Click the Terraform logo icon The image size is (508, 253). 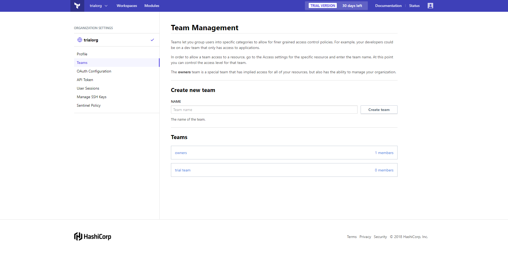pos(77,6)
